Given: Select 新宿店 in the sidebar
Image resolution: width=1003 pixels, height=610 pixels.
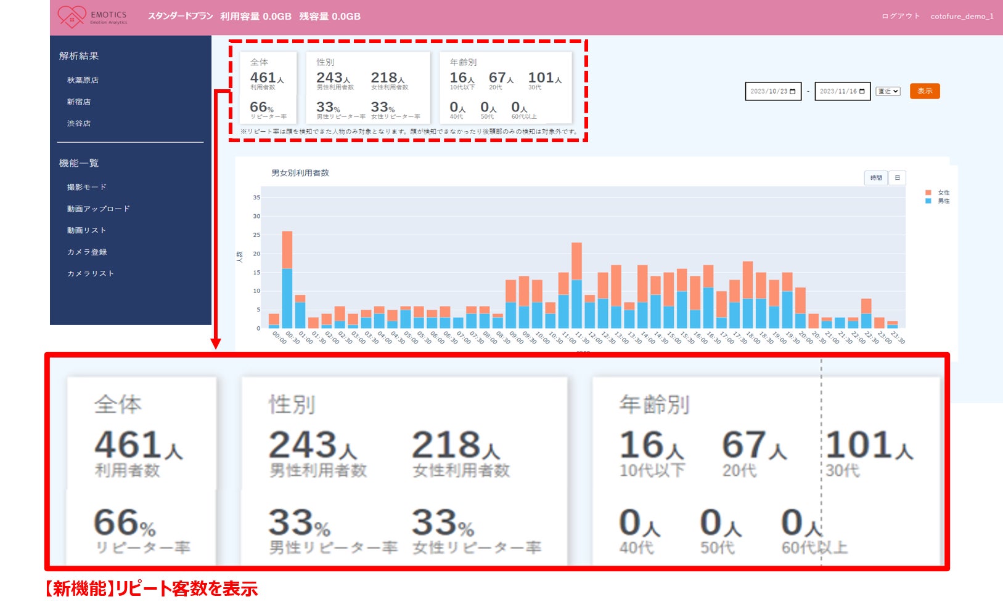Looking at the screenshot, I should click(79, 102).
